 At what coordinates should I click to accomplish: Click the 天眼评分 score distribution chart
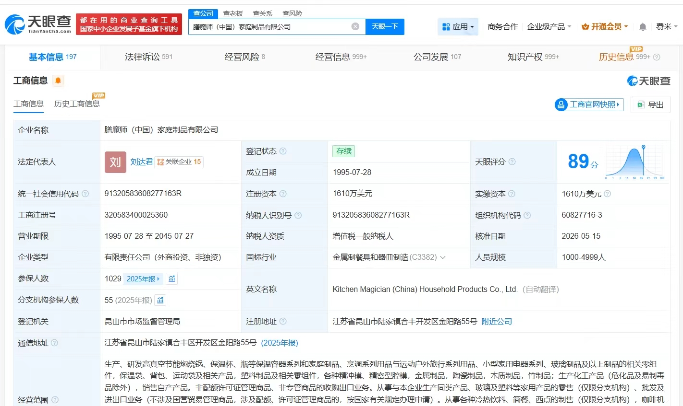coord(635,162)
